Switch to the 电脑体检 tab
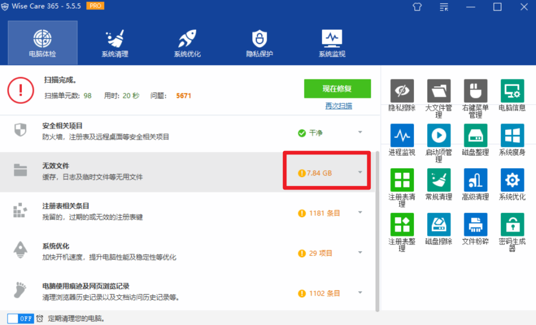Screen dimensions: 536x325 point(43,43)
